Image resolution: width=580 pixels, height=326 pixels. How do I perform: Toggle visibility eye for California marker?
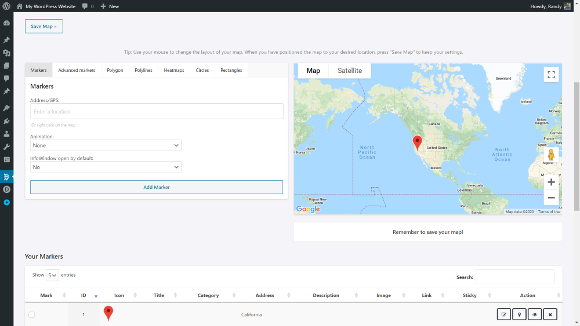point(535,314)
